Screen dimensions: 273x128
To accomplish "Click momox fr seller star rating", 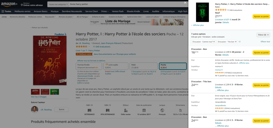I will (x=219, y=73).
